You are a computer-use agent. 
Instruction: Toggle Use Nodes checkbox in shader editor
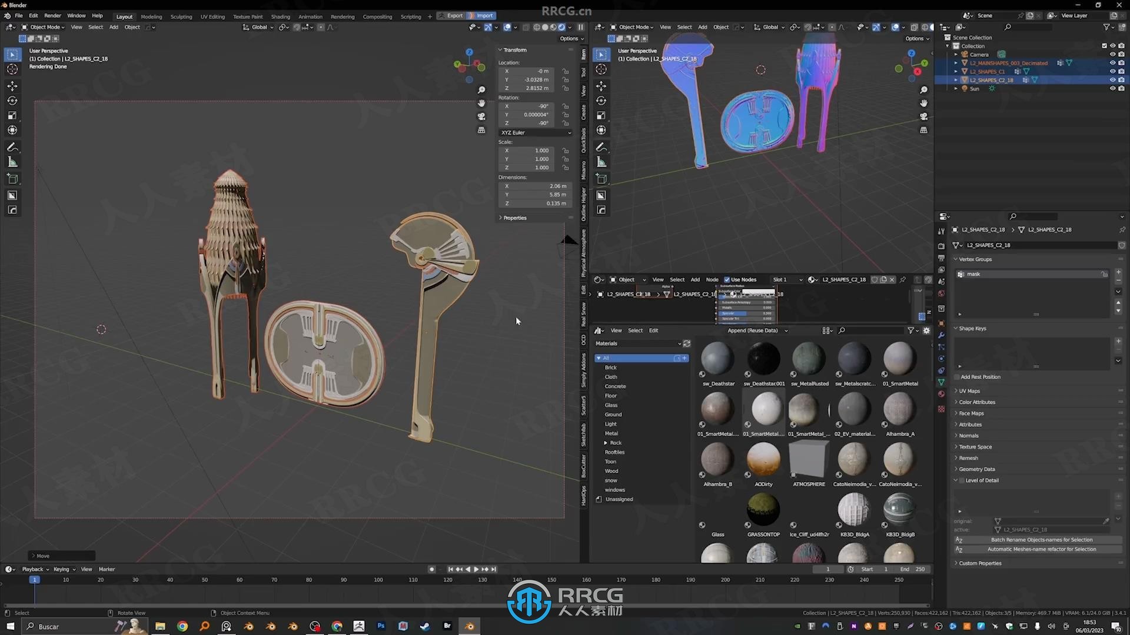[x=727, y=280]
